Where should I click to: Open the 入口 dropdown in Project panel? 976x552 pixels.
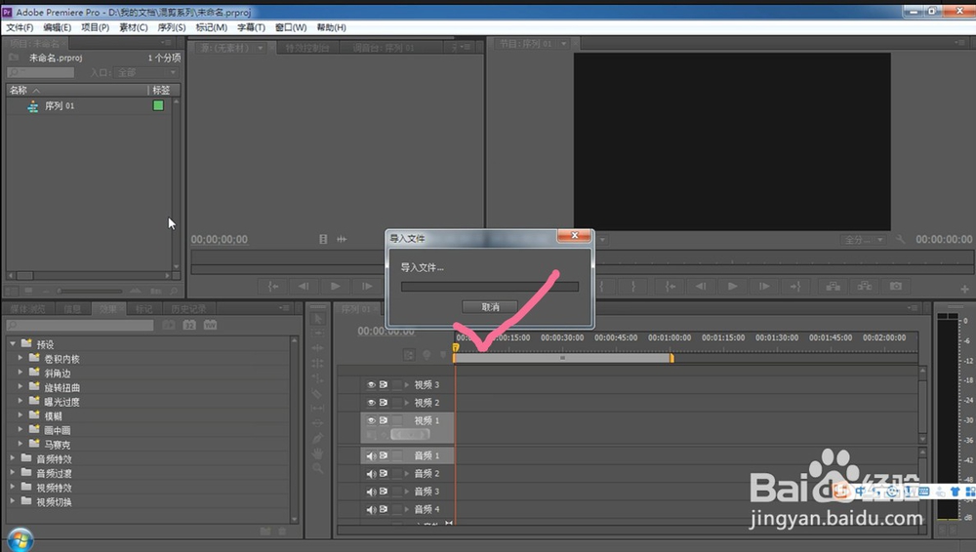(x=146, y=73)
